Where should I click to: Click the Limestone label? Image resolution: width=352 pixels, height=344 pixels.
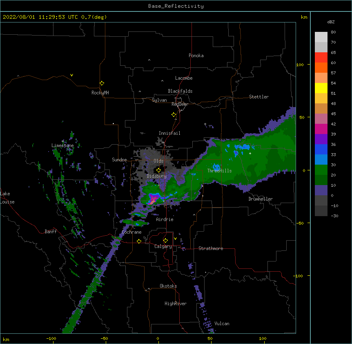point(62,145)
